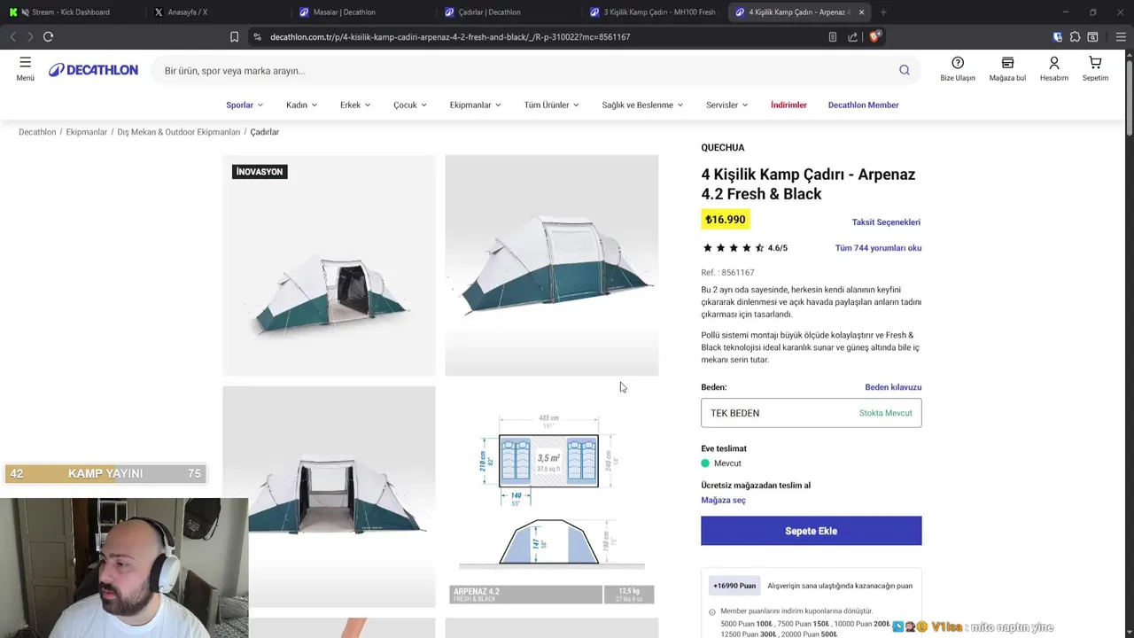The image size is (1134, 638).
Task: Click the share icon in address bar
Action: (852, 36)
